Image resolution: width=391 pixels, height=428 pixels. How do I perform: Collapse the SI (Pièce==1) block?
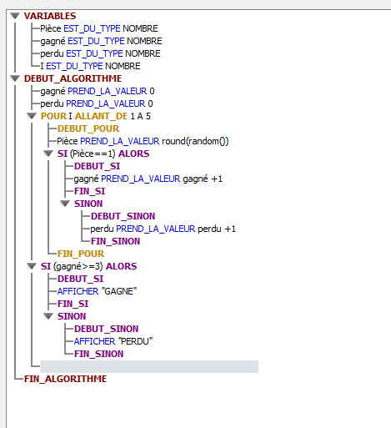coord(48,154)
